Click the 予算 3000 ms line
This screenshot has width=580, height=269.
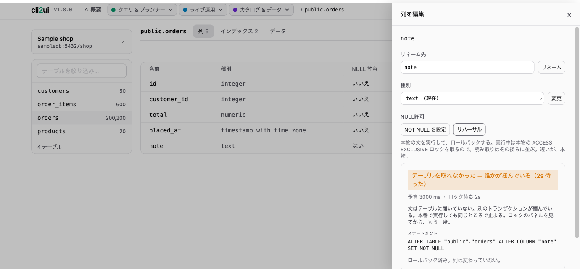(x=444, y=197)
